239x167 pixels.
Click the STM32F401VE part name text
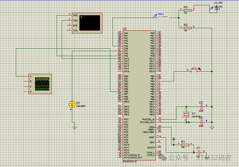[x=130, y=162]
